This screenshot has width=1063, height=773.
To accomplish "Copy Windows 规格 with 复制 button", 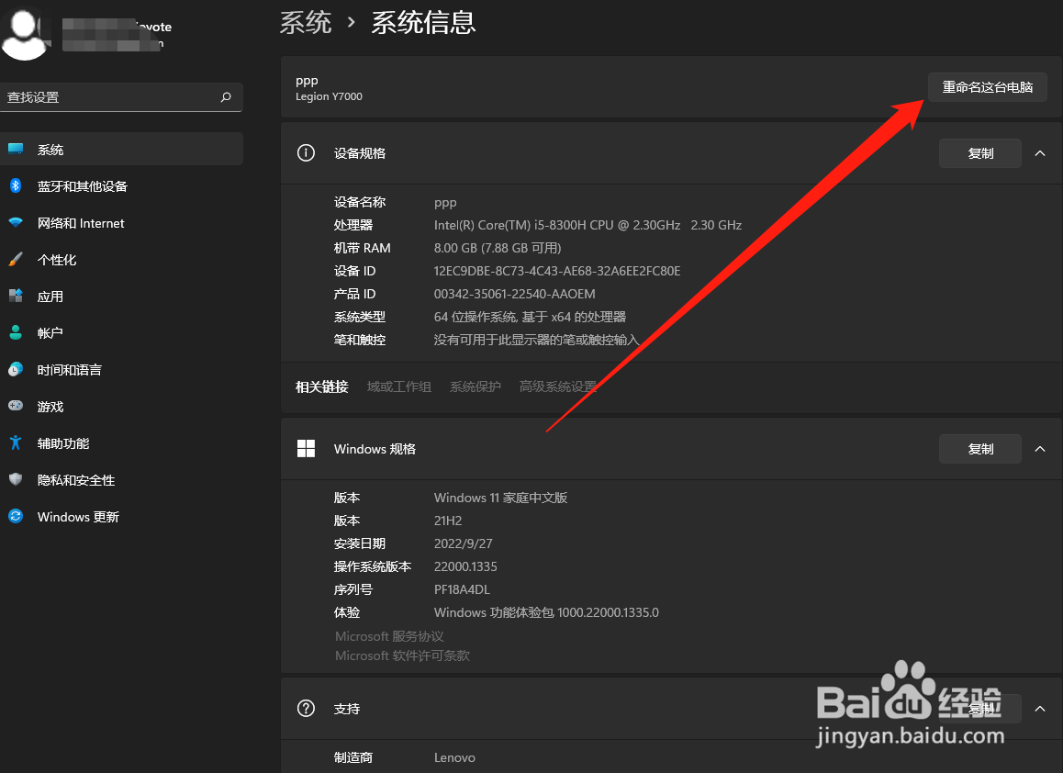I will point(980,449).
